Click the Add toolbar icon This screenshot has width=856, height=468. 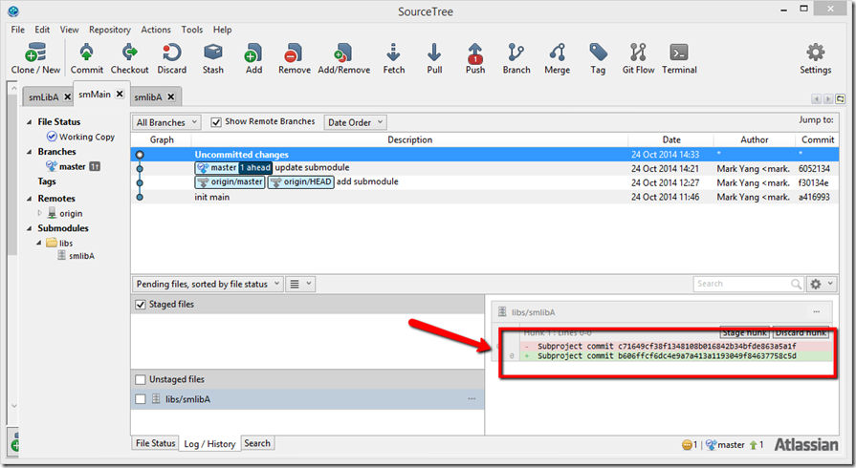pos(253,58)
